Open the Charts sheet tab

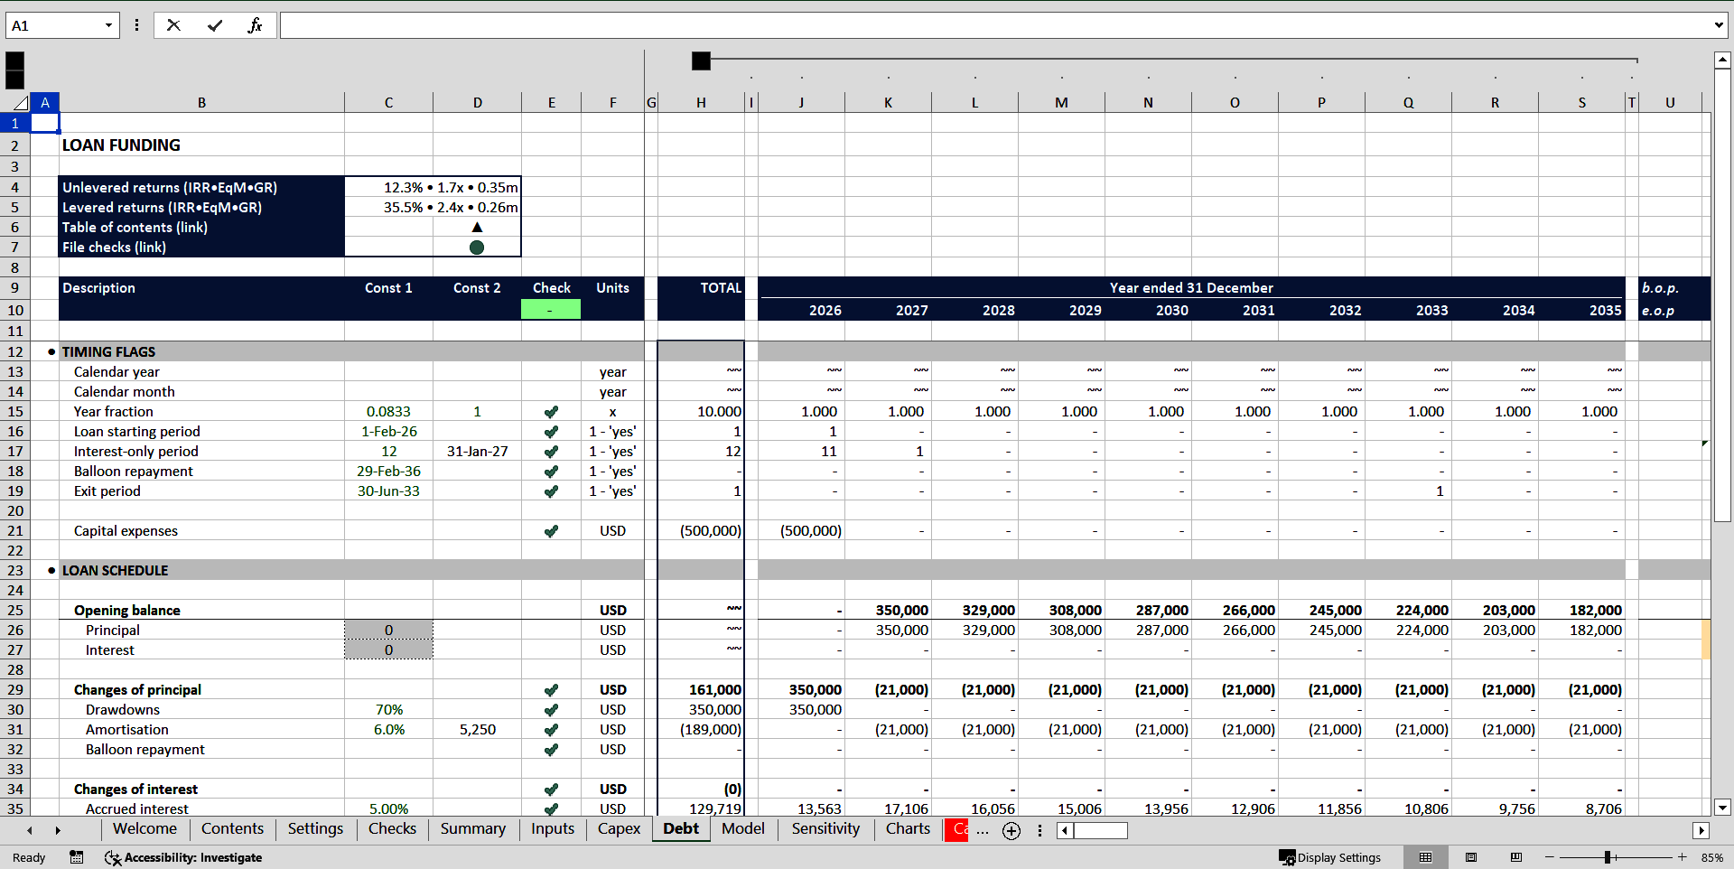pos(908,829)
